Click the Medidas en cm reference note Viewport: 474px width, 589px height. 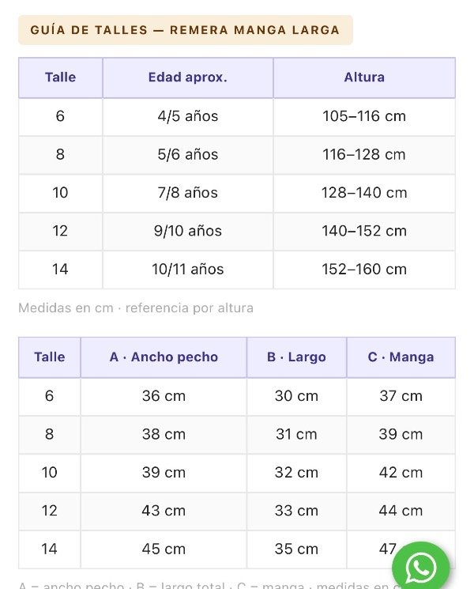tap(136, 308)
